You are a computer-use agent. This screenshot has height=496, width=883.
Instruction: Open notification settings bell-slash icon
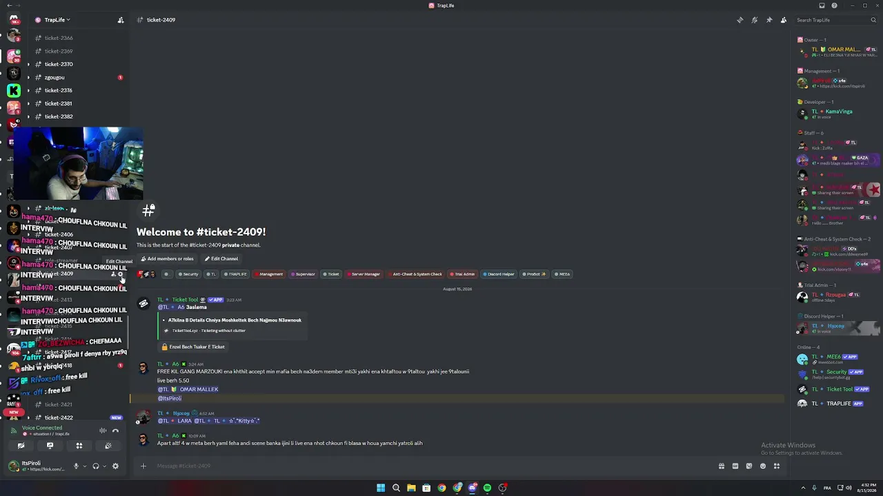(x=755, y=20)
